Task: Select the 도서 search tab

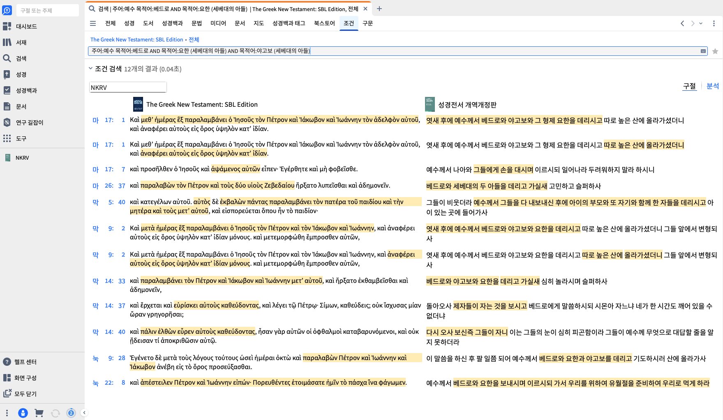Action: [x=148, y=23]
